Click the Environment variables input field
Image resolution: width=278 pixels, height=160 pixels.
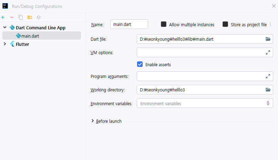click(205, 103)
